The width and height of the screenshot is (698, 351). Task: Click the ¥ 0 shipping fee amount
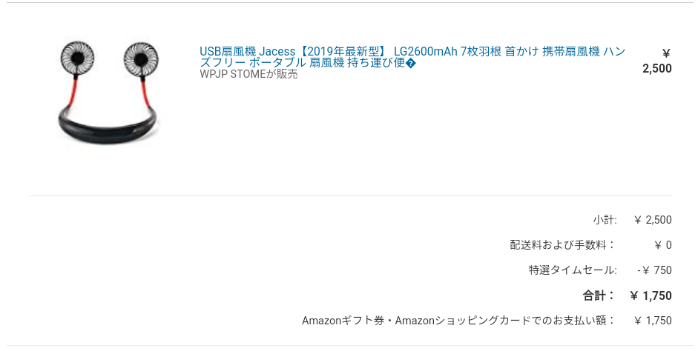(x=663, y=245)
